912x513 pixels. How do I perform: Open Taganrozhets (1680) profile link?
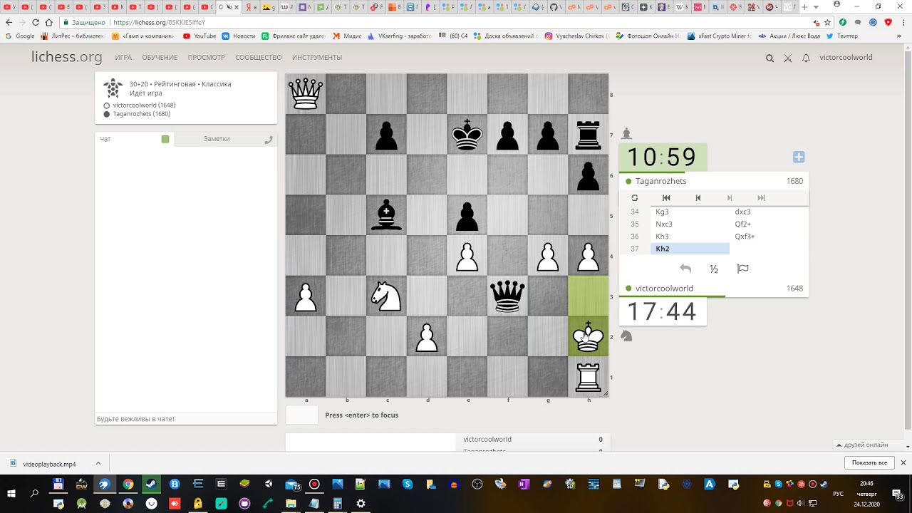point(141,114)
